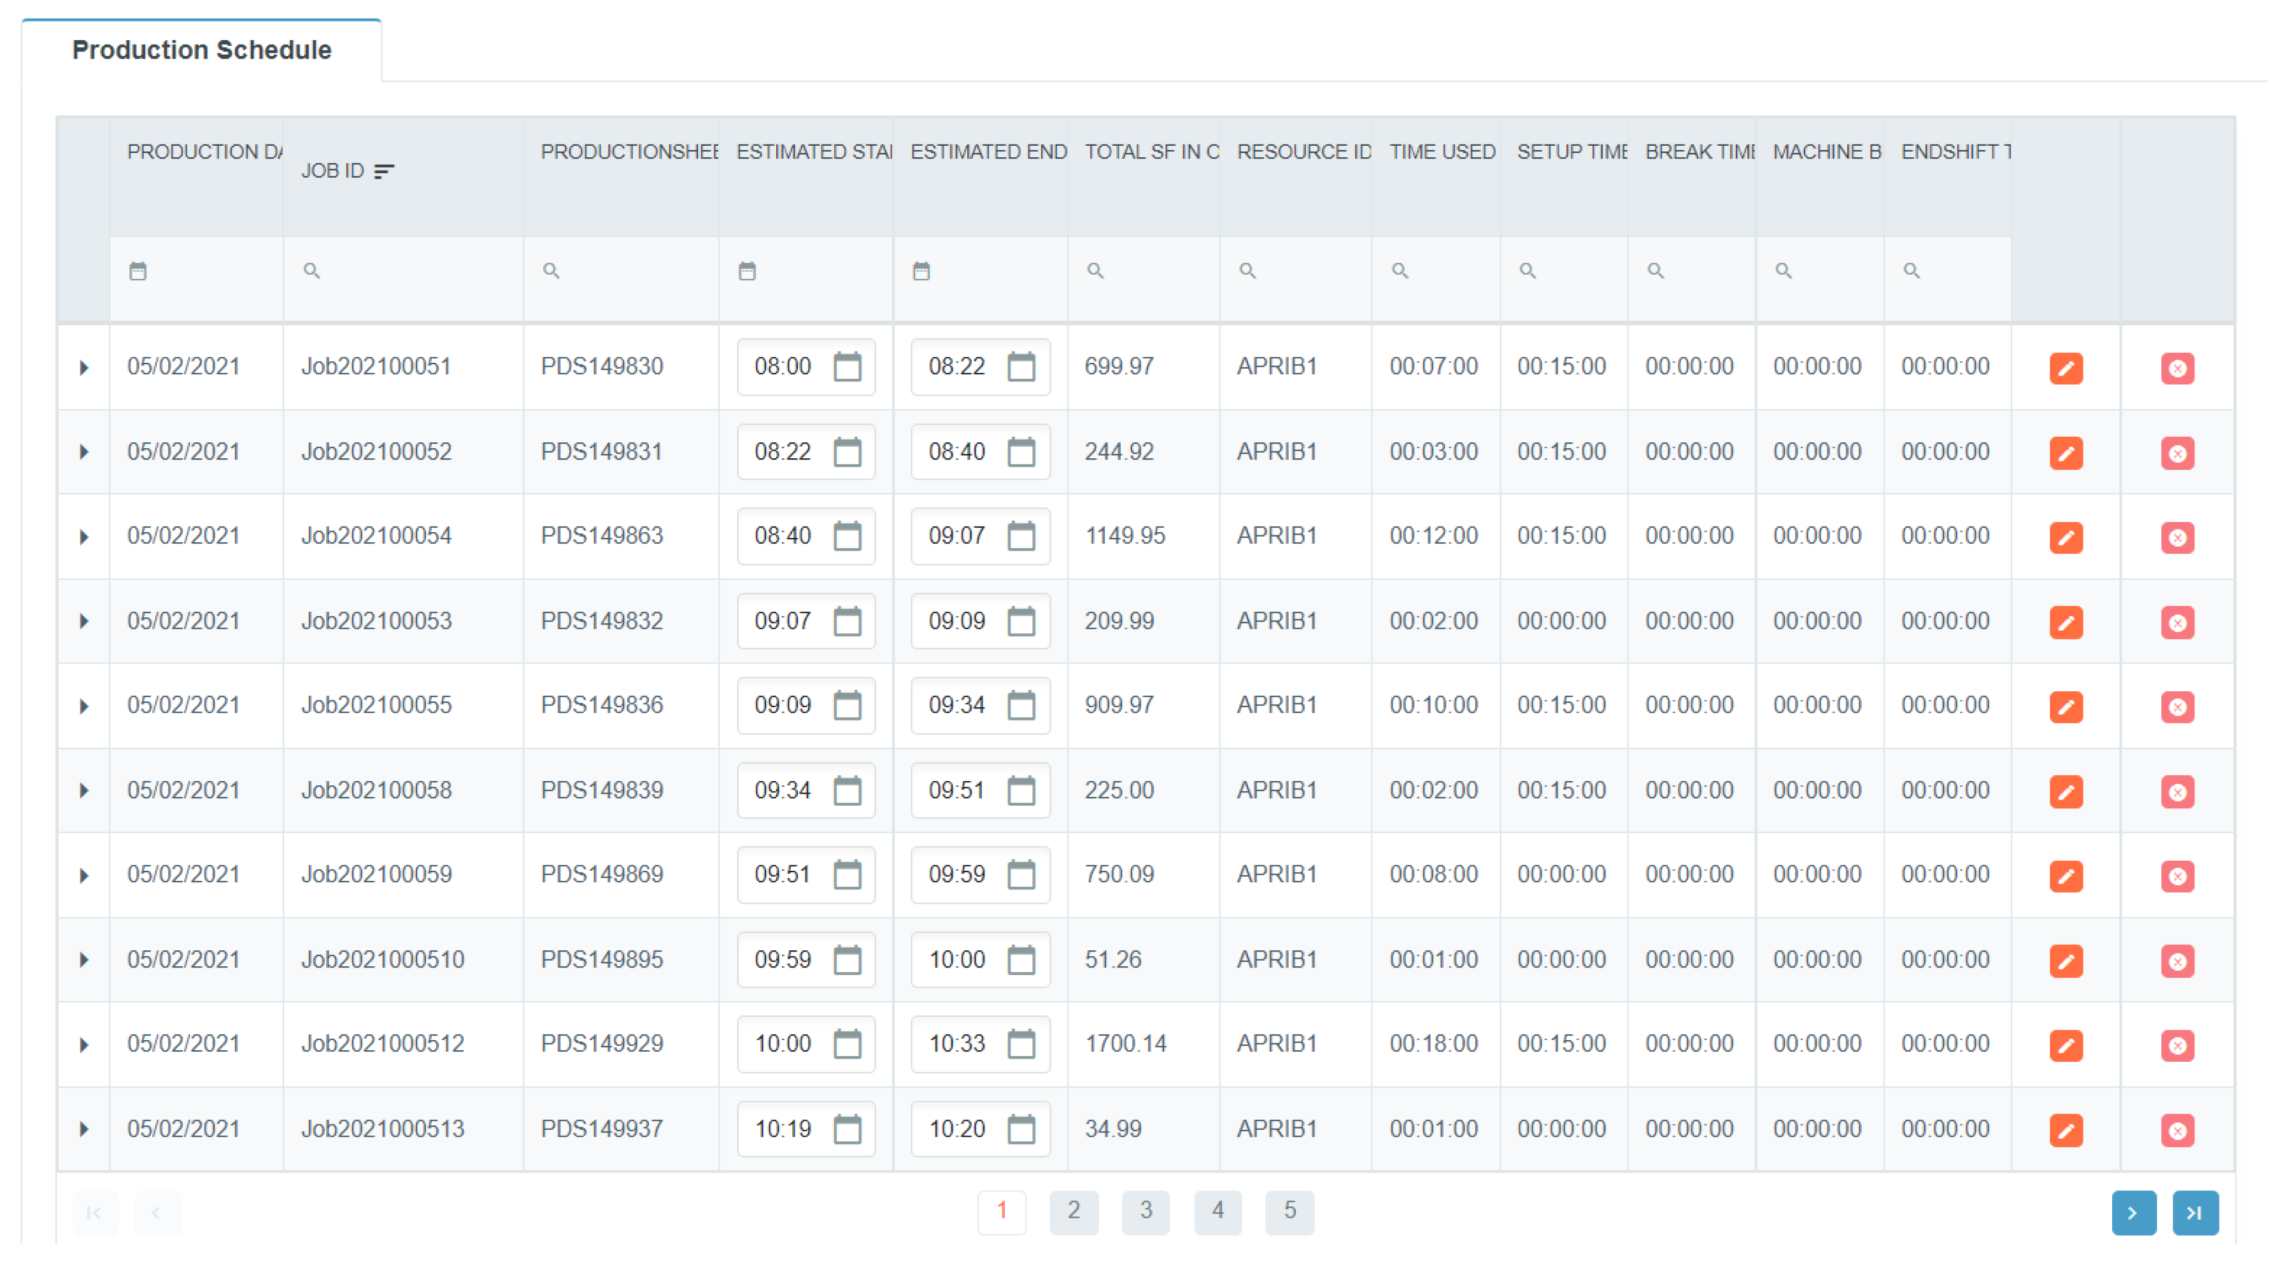Sort by TIME USED column header
This screenshot has height=1282, width=2293.
1442,152
